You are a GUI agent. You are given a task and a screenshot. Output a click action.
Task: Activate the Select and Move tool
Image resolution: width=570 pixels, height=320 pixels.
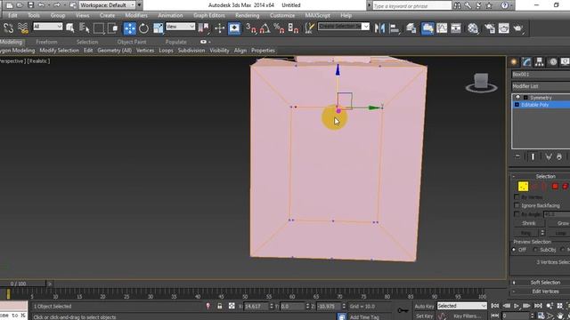[x=129, y=28]
